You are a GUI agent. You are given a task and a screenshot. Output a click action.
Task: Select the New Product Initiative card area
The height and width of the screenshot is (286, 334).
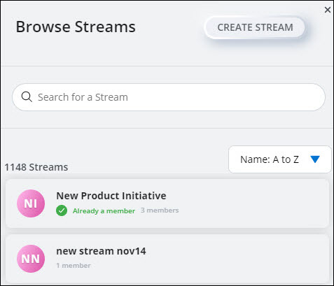(x=167, y=203)
